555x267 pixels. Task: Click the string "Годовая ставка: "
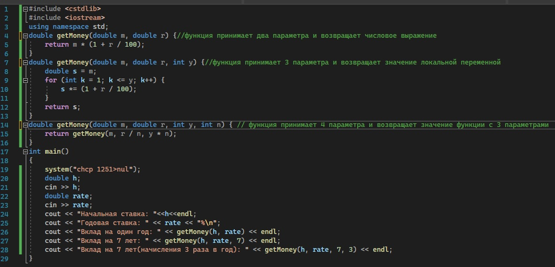(x=113, y=223)
